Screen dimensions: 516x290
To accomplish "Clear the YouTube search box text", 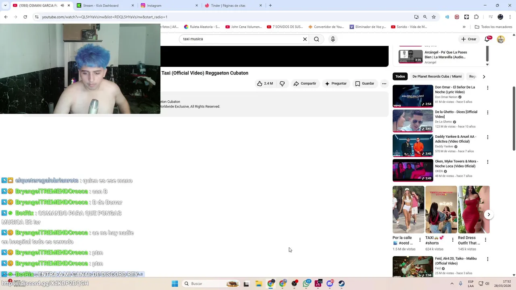I will (x=305, y=39).
